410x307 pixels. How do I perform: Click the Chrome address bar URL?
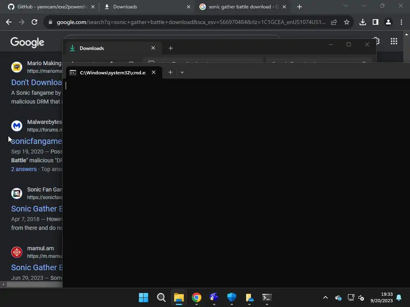(x=191, y=22)
